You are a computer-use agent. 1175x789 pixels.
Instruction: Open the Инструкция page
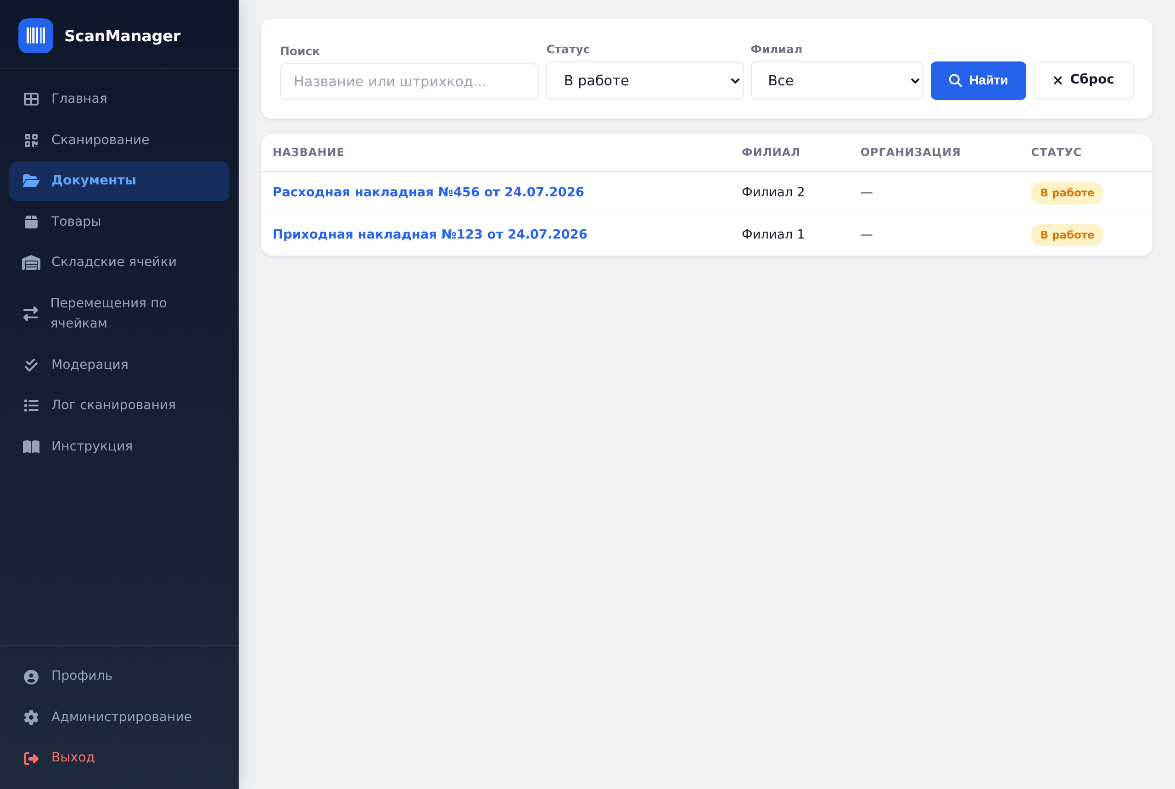pos(119,446)
